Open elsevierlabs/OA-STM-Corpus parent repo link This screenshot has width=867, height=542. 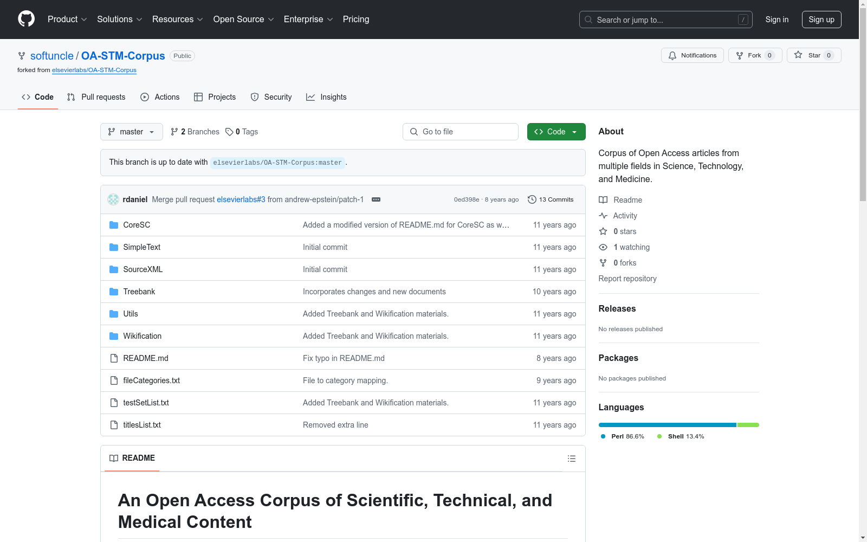tap(94, 70)
